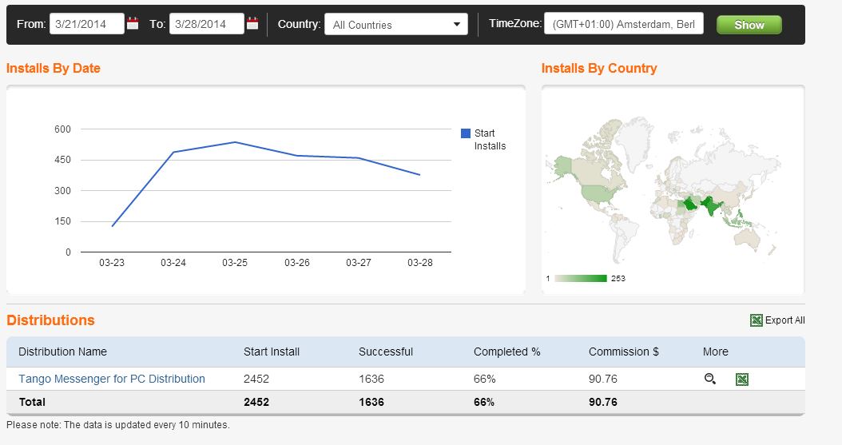The image size is (842, 445).
Task: Click the Distributions section heading
Action: [x=50, y=320]
